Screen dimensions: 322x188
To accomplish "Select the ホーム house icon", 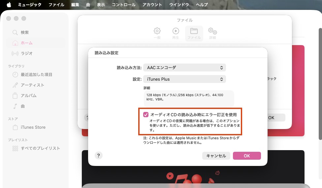I will coord(15,43).
